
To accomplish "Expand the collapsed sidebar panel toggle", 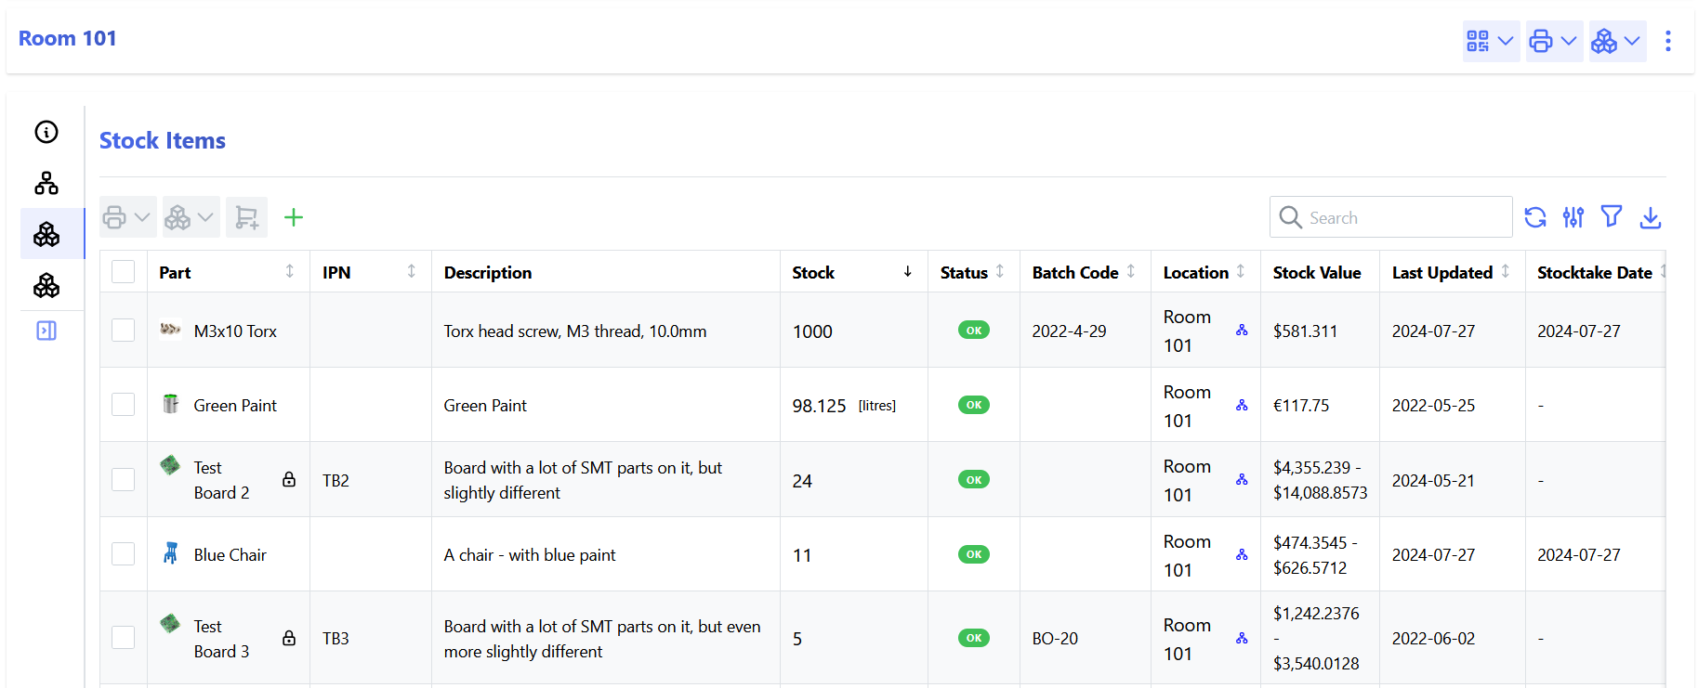I will coord(46,331).
